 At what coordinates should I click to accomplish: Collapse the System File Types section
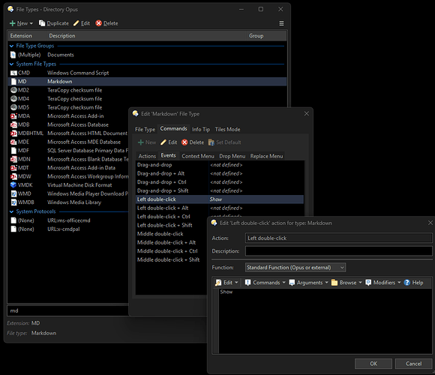pos(11,64)
